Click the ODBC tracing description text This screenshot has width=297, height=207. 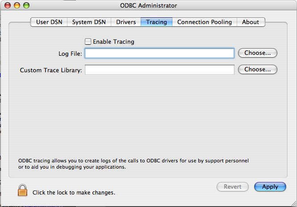pos(134,164)
